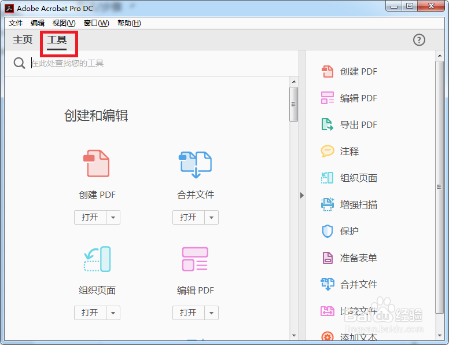Click the search magnifier icon
The image size is (449, 345).
click(19, 63)
